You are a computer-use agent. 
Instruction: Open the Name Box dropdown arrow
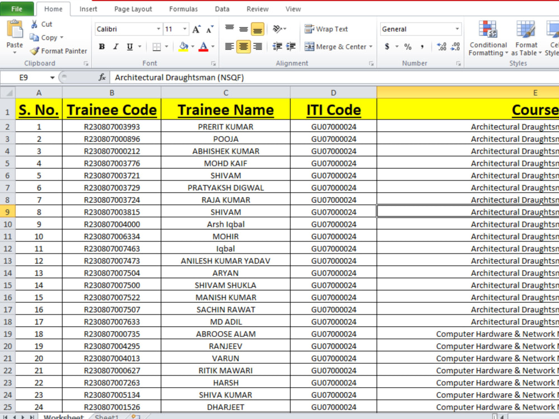click(53, 77)
